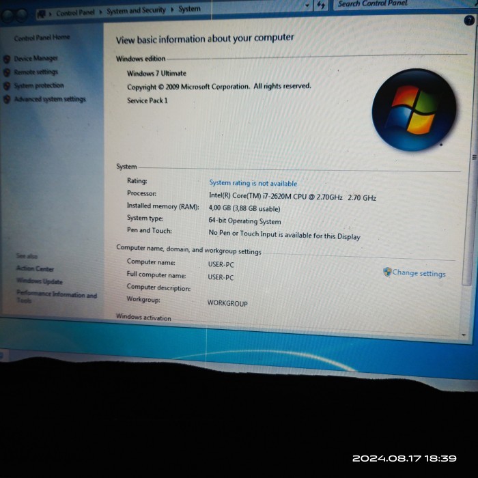Click the Windows 7 logo image
The height and width of the screenshot is (478, 478).
pyautogui.click(x=414, y=110)
